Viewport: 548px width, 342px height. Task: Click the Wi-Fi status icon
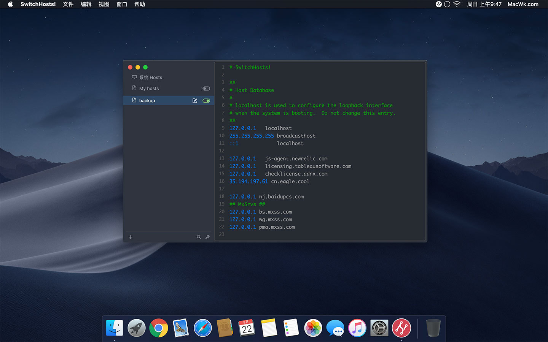click(457, 4)
